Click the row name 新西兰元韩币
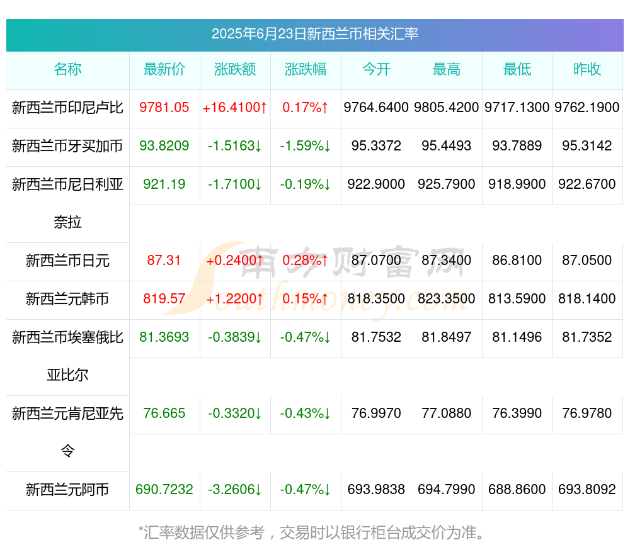The width and height of the screenshot is (630, 552). [67, 299]
